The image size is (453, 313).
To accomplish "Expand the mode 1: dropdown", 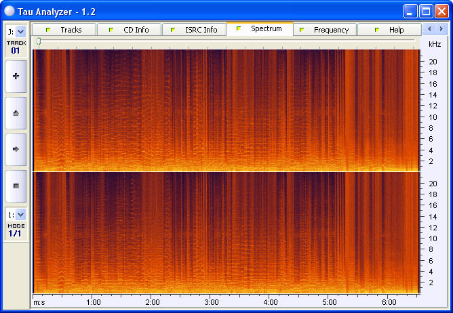I will (x=20, y=214).
